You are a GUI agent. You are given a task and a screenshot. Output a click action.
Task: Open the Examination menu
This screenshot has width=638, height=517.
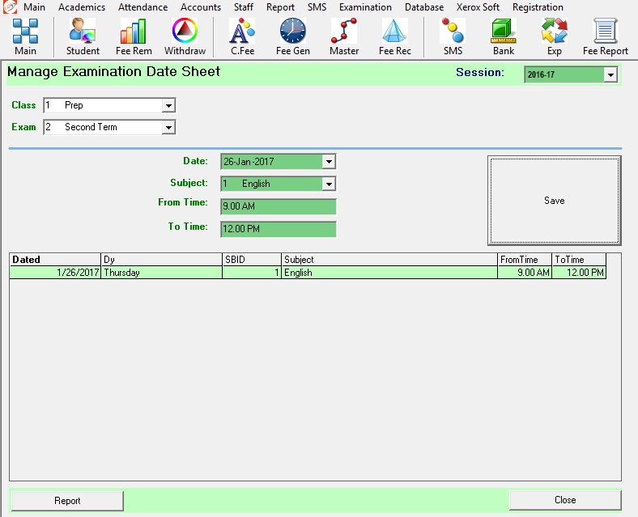pyautogui.click(x=365, y=7)
